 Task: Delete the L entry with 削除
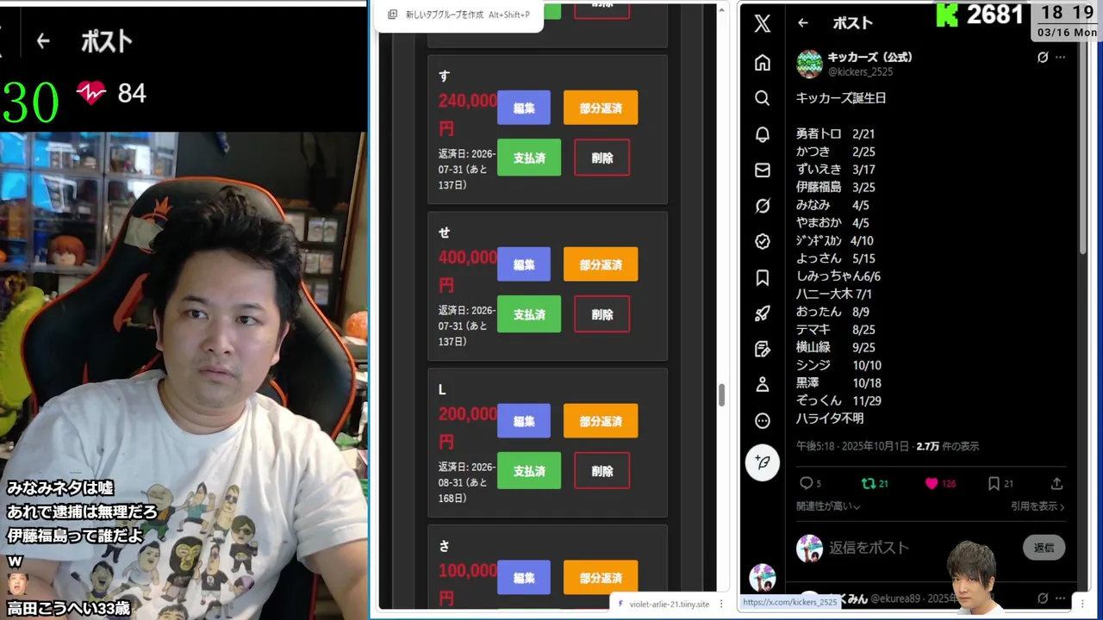pyautogui.click(x=601, y=471)
